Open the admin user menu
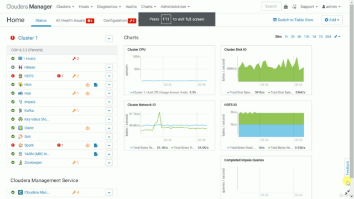The height and width of the screenshot is (199, 354). coord(331,7)
